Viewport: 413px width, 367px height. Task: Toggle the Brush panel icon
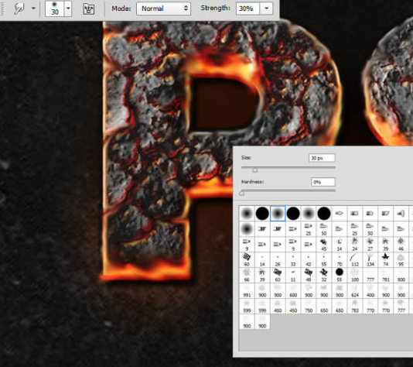[89, 9]
